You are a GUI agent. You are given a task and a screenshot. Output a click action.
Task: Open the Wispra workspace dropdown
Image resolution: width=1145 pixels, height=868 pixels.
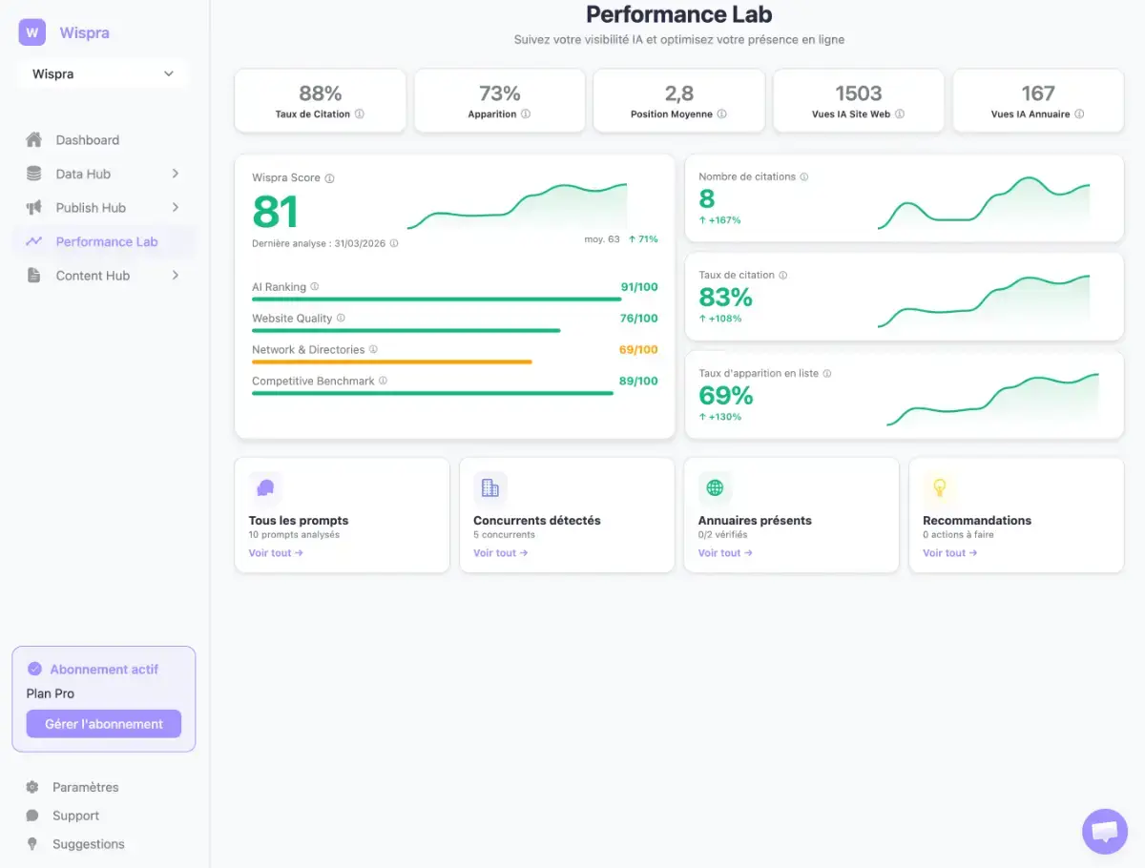coord(103,74)
